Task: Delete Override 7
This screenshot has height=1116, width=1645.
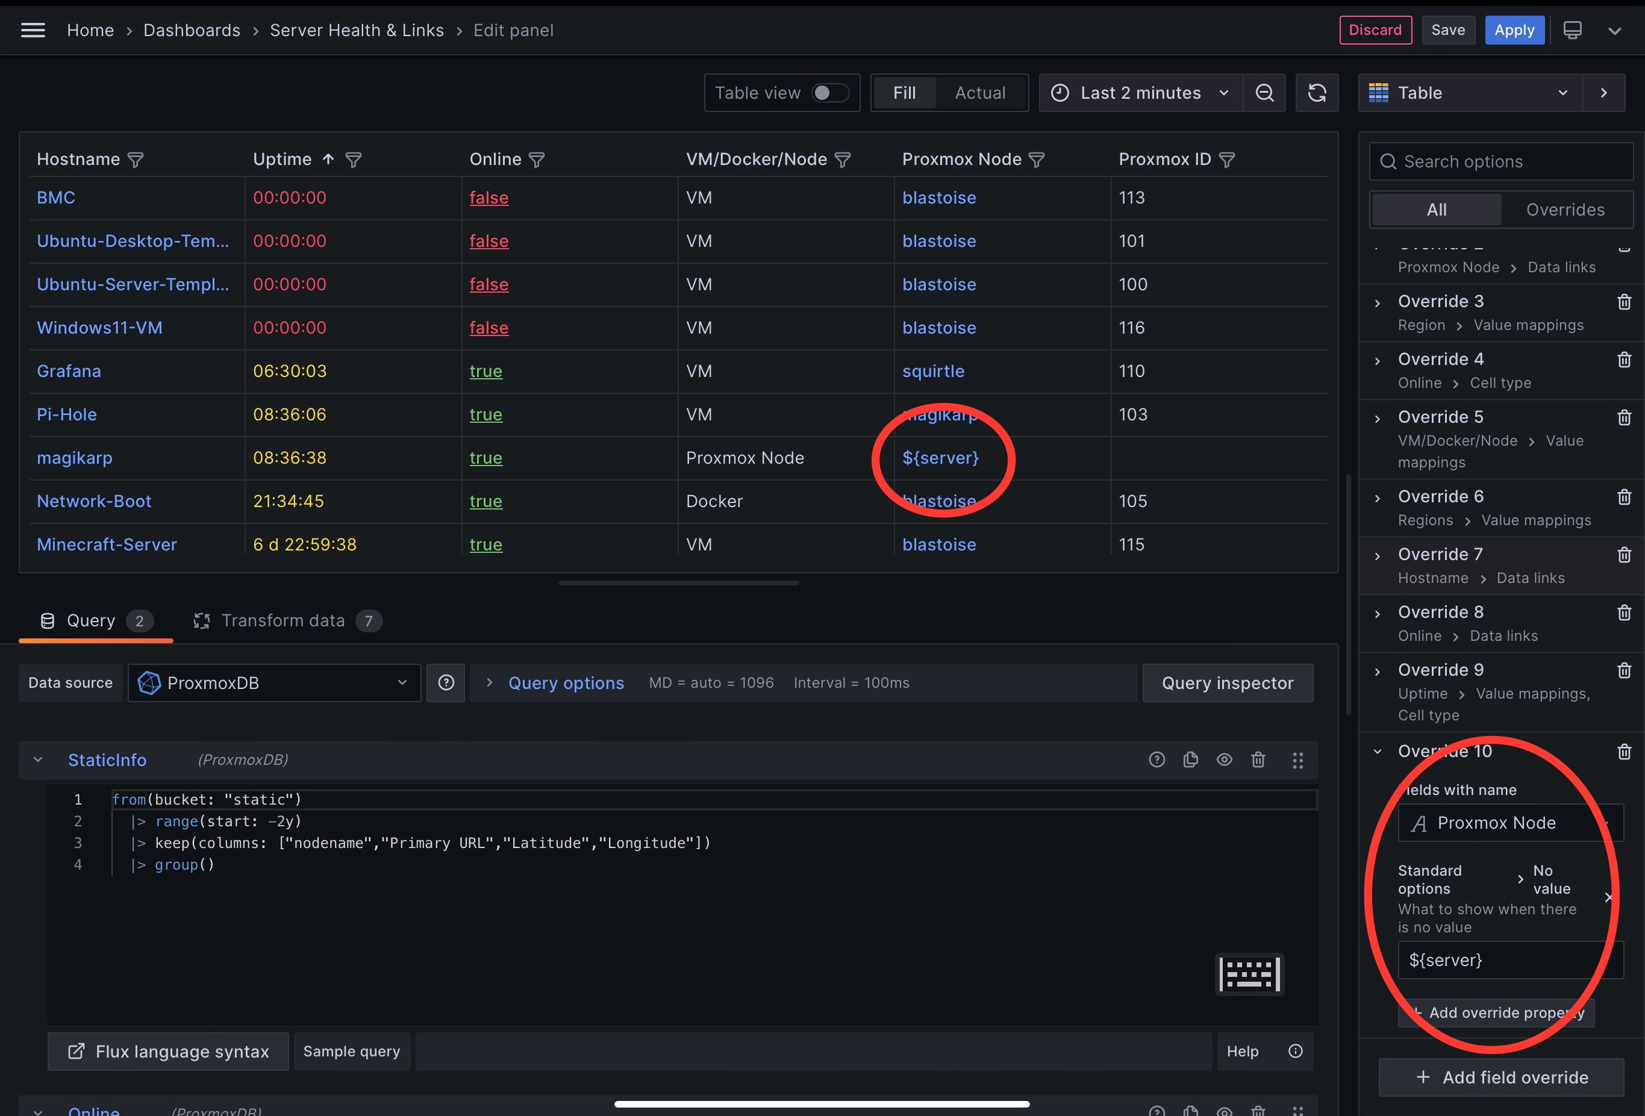Action: coord(1624,555)
